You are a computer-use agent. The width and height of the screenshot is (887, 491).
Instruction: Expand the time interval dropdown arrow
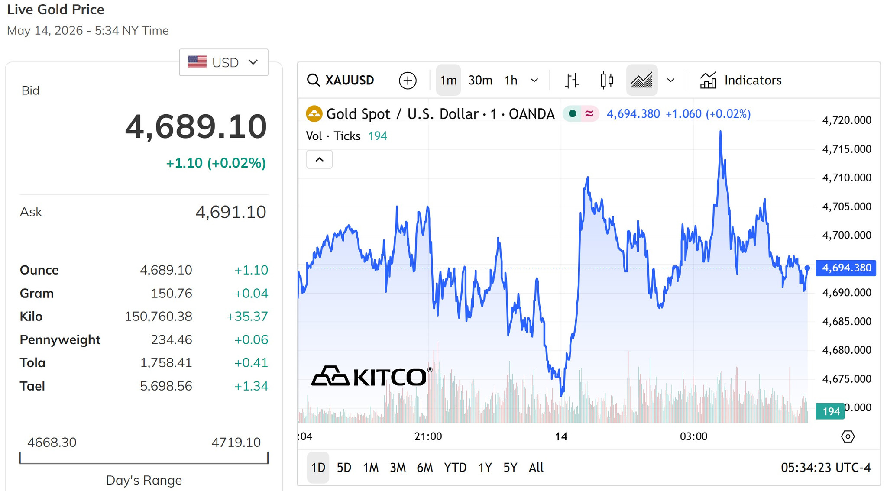tap(534, 81)
